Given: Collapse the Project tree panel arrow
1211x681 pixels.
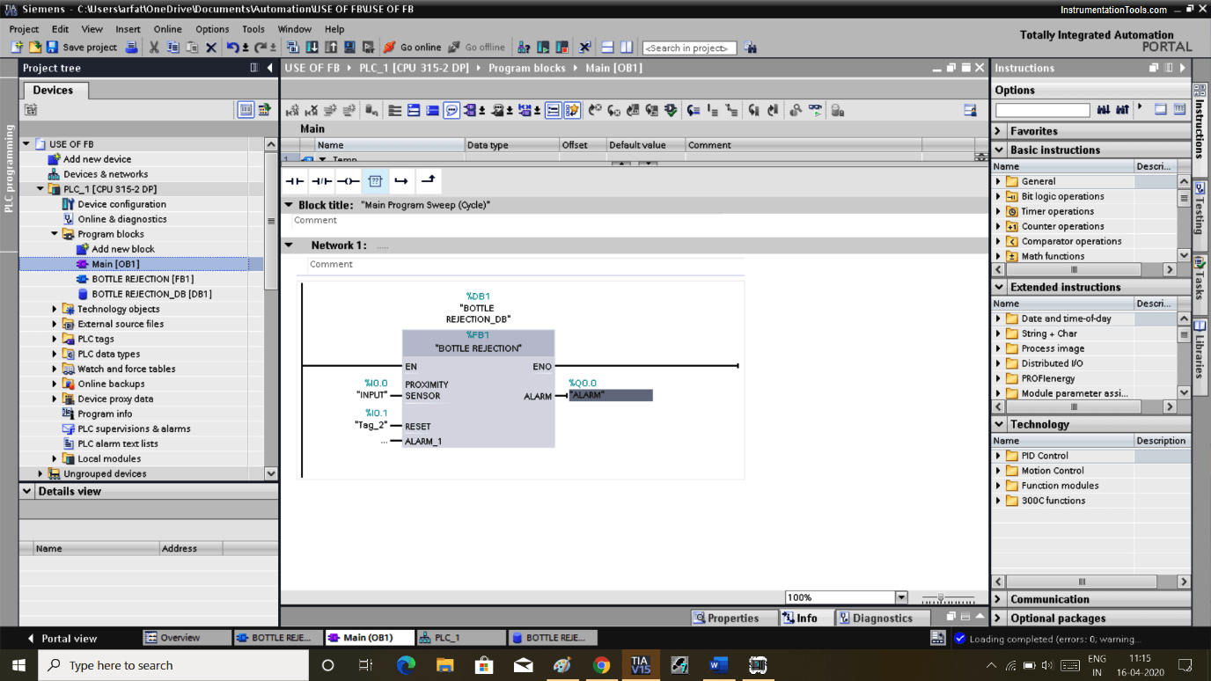Looking at the screenshot, I should (x=269, y=68).
